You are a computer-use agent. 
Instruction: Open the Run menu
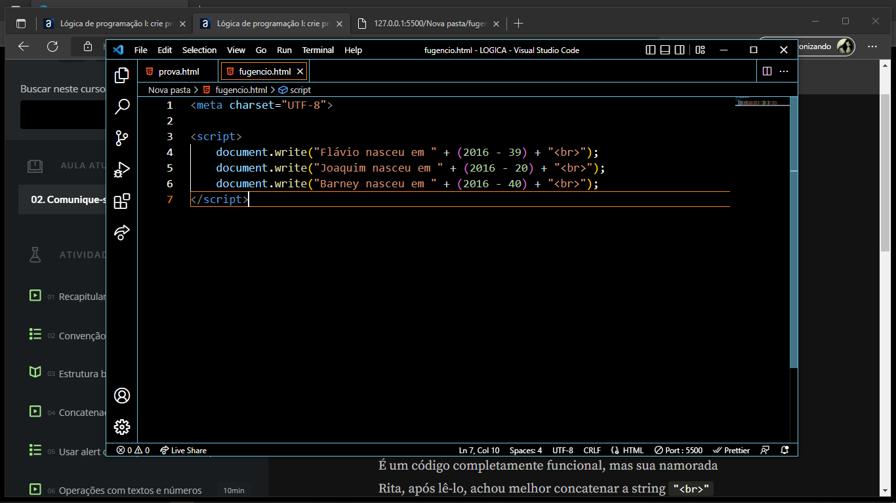(x=284, y=50)
